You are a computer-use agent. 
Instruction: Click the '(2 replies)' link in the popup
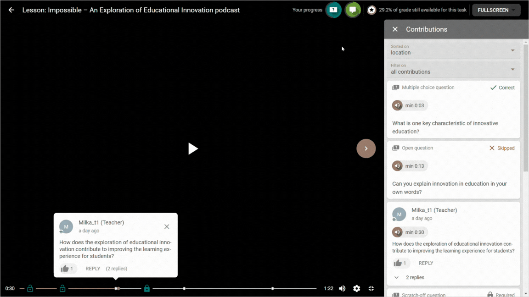pyautogui.click(x=117, y=269)
